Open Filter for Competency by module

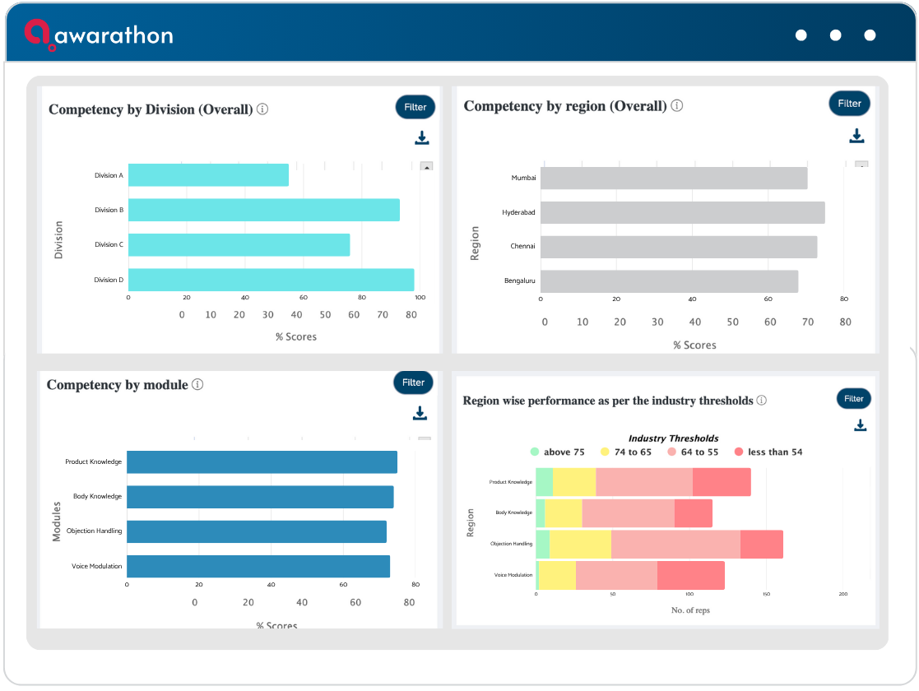(x=413, y=383)
